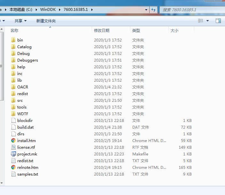Click 新建文件夹 to create new folder

pos(46,21)
